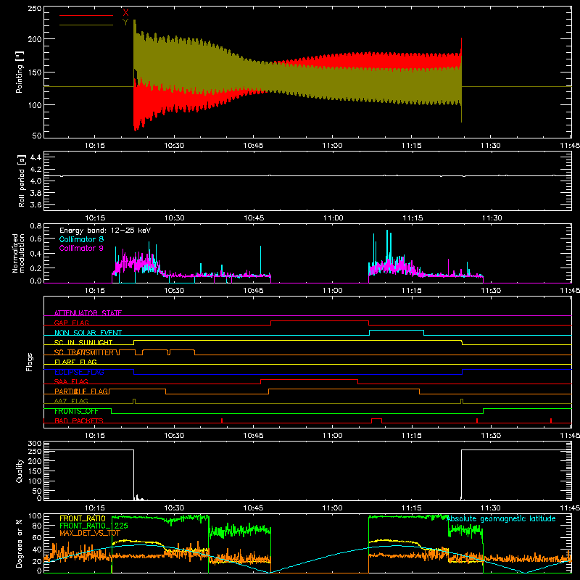The width and height of the screenshot is (580, 580).
Task: Select the Quality axis title
Action: (20, 471)
